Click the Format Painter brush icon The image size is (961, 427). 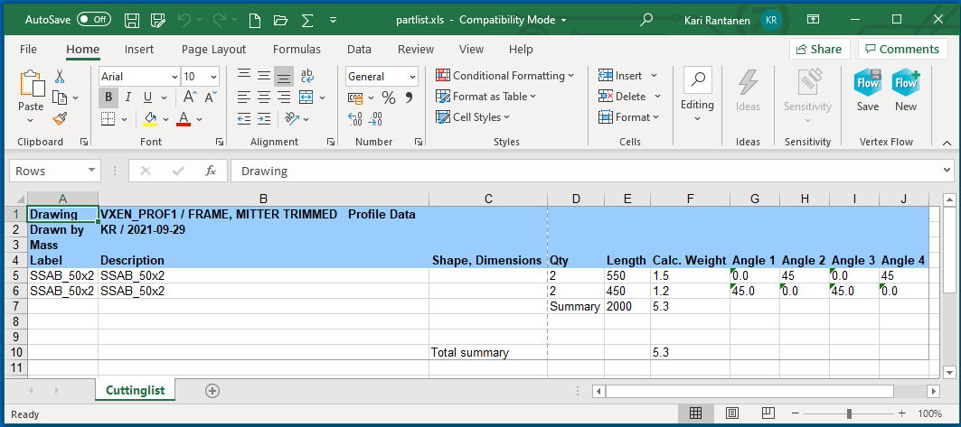[x=60, y=118]
